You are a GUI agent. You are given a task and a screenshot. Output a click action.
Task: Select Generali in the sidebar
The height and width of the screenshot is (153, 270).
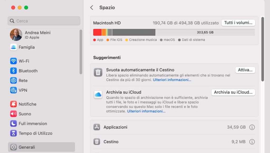pyautogui.click(x=41, y=147)
